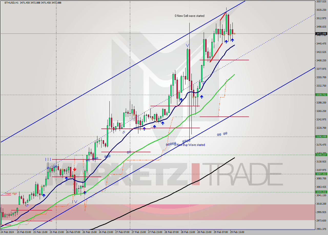Click the red sell arrow marker
The height and width of the screenshot is (235, 328).
[x=75, y=169]
